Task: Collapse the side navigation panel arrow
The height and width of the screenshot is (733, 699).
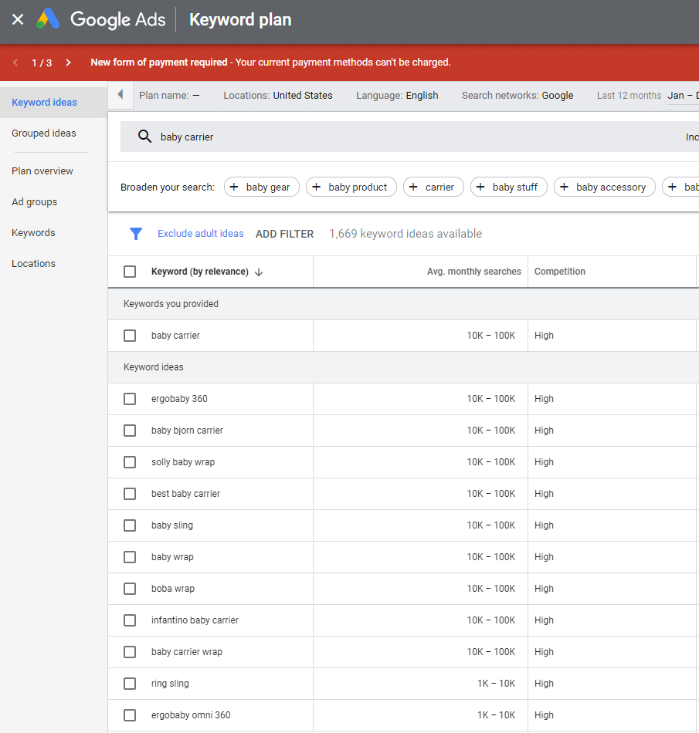Action: click(x=120, y=95)
